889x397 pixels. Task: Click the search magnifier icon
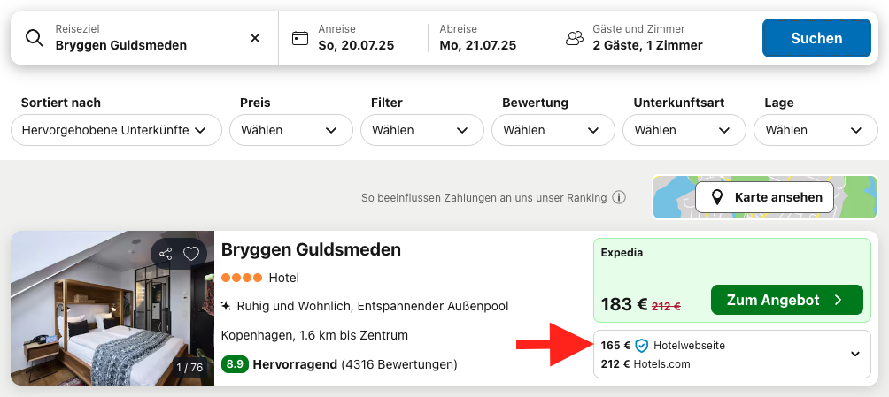click(x=35, y=39)
